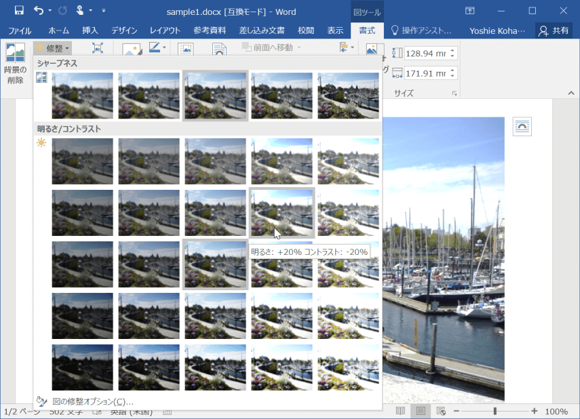Click the shape height icon
Viewport: 580px width, 419px height.
(x=397, y=54)
